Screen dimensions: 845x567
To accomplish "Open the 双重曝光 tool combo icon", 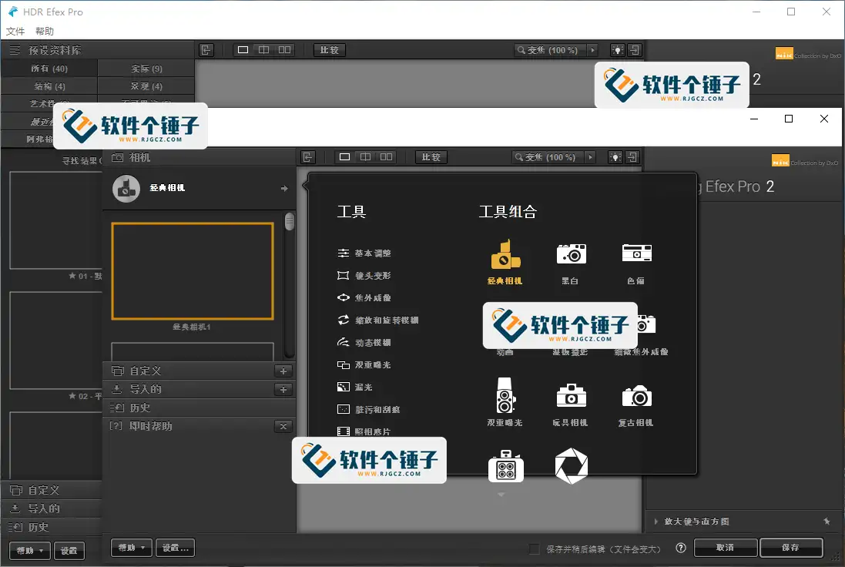I will (506, 397).
